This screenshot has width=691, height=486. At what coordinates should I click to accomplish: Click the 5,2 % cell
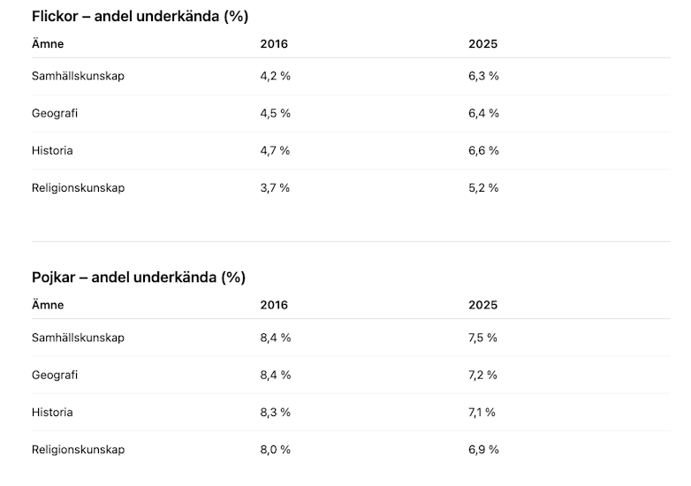point(483,187)
